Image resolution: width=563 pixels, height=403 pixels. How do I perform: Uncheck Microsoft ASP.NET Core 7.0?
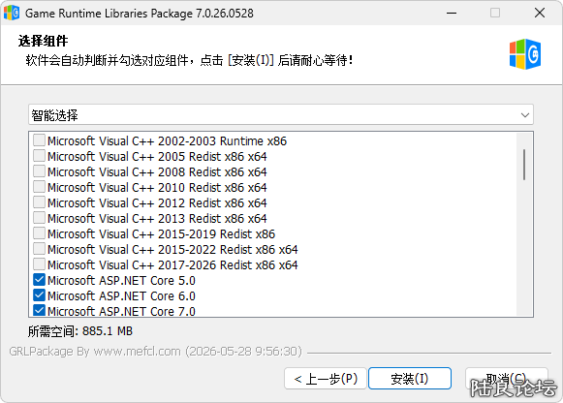(x=39, y=310)
